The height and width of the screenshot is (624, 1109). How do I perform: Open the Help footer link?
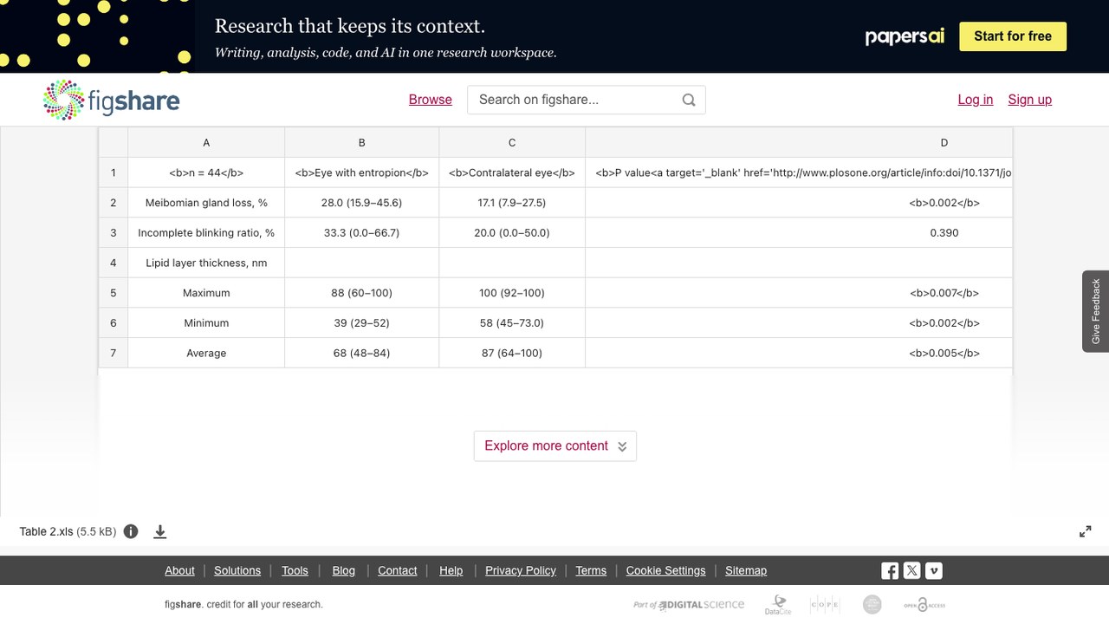pyautogui.click(x=451, y=570)
